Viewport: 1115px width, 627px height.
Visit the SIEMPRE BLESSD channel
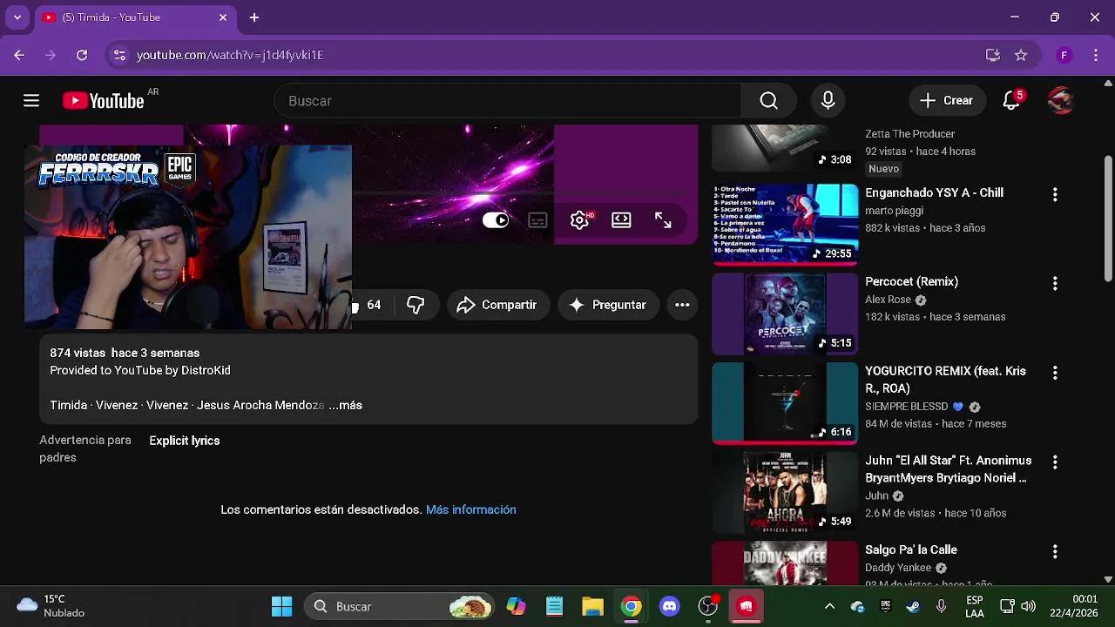[x=907, y=407]
